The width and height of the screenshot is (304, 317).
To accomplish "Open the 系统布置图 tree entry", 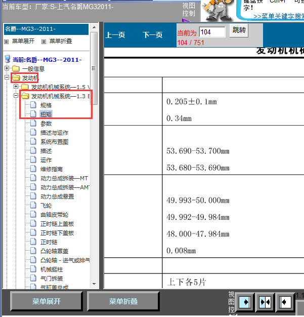I will point(54,142).
